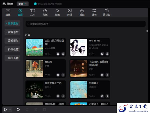The width and height of the screenshot is (150, 113).
Task: Add 带我去找夜生活 to the track
Action: coord(63,96)
